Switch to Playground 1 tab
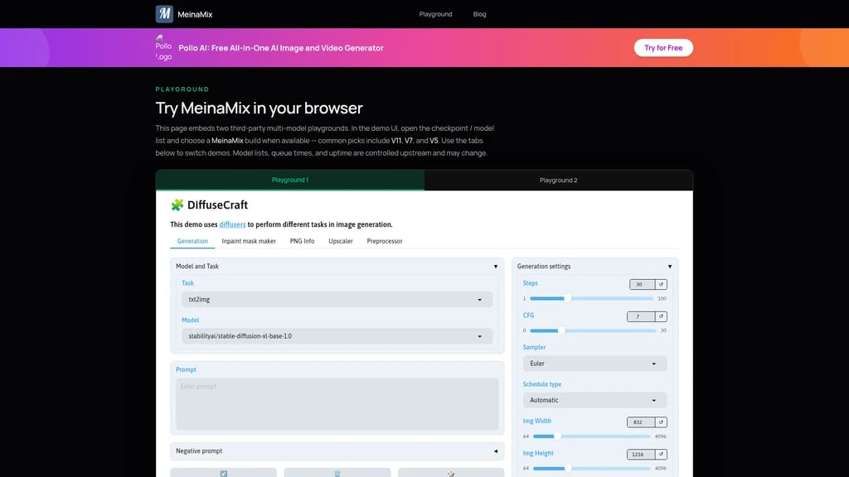This screenshot has width=849, height=477. pyautogui.click(x=289, y=180)
